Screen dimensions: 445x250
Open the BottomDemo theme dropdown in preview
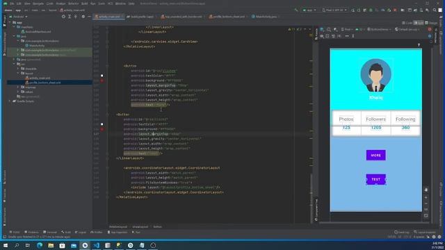coord(379,29)
